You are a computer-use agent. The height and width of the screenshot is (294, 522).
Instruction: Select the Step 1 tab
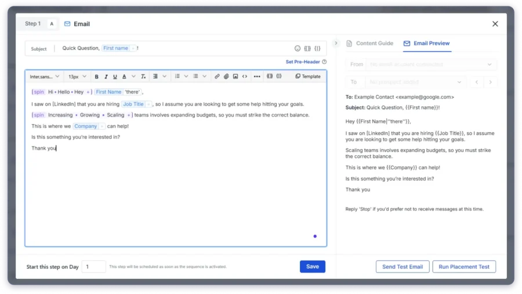tap(32, 24)
